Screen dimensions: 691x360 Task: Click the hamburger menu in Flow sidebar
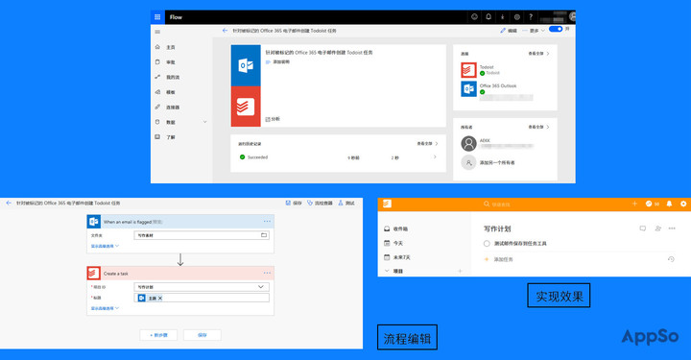click(x=157, y=32)
